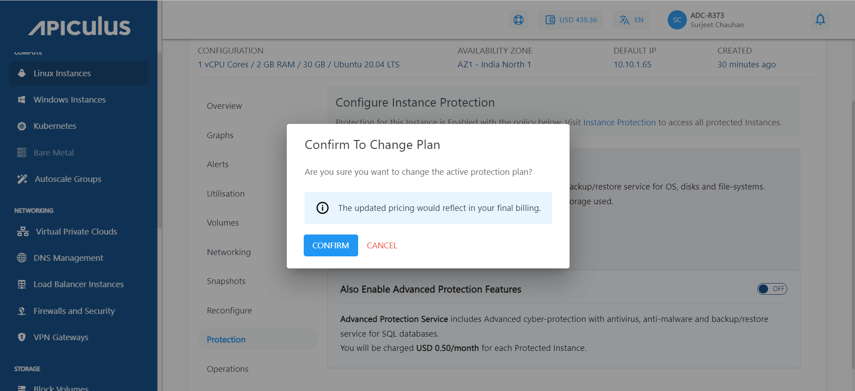Open the help lifebuoy icon
Image resolution: width=855 pixels, height=391 pixels.
(518, 20)
